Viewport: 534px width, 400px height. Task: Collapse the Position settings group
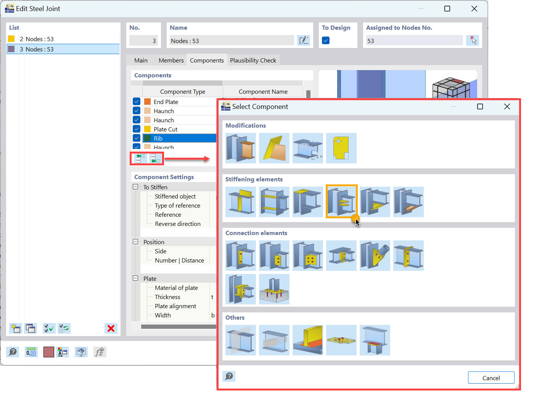(x=135, y=242)
